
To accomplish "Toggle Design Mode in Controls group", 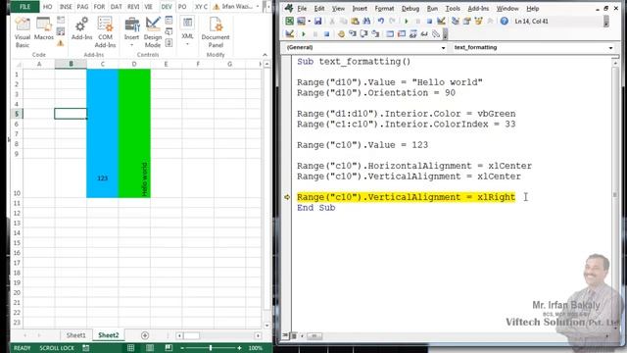I will (153, 32).
